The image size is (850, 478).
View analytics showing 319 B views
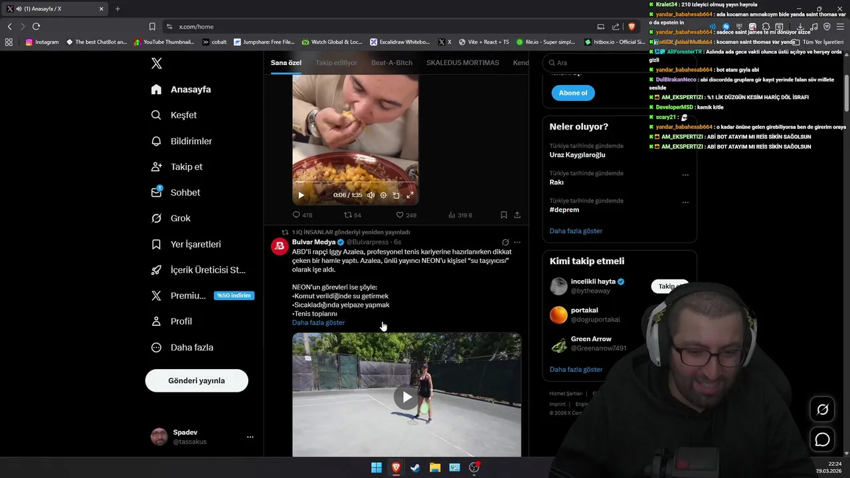[460, 215]
